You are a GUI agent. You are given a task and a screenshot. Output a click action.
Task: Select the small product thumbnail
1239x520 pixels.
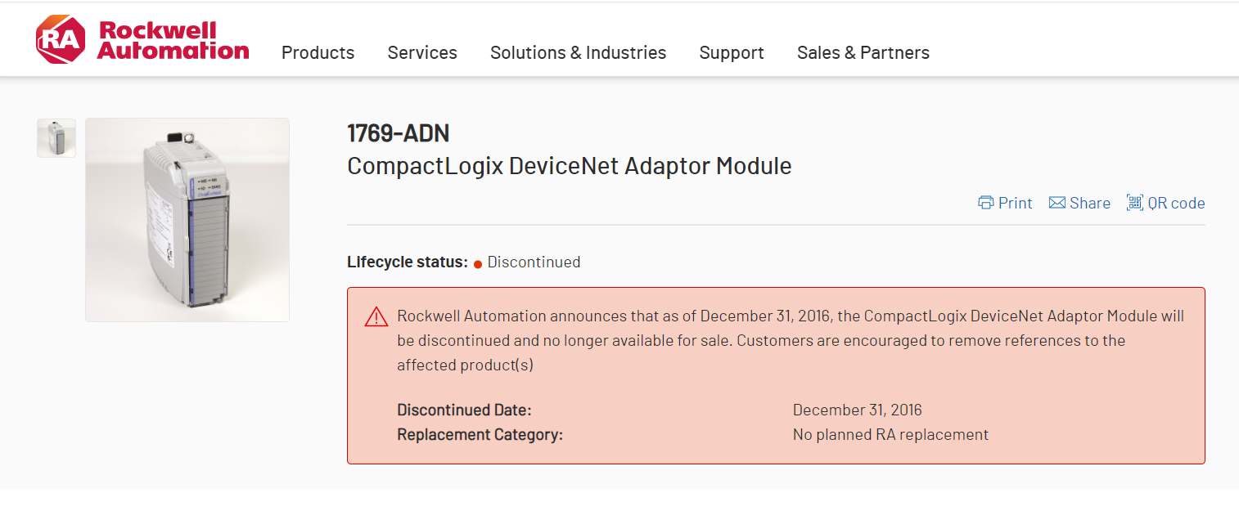56,138
